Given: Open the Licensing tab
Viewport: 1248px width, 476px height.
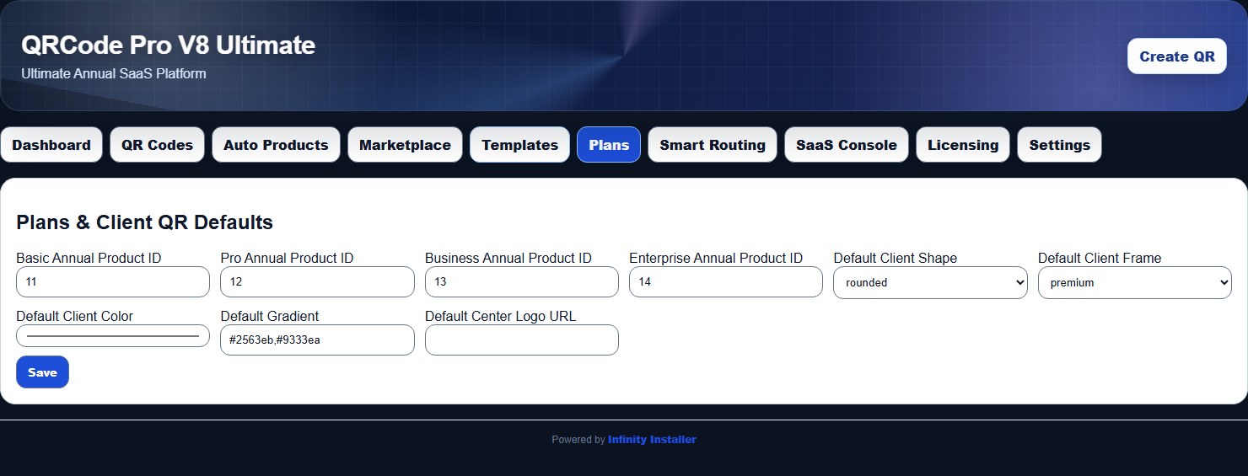Looking at the screenshot, I should 963,145.
